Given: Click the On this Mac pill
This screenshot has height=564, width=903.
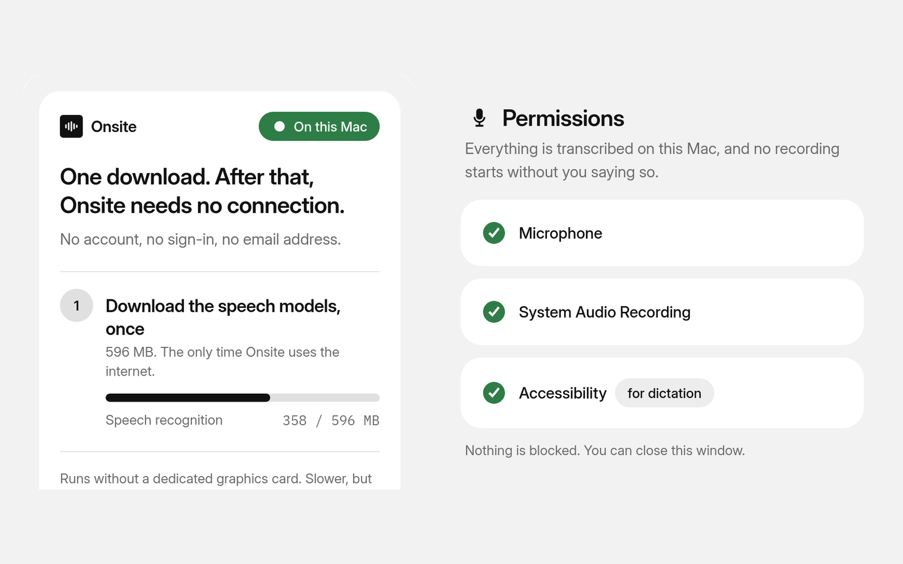Looking at the screenshot, I should [x=319, y=126].
